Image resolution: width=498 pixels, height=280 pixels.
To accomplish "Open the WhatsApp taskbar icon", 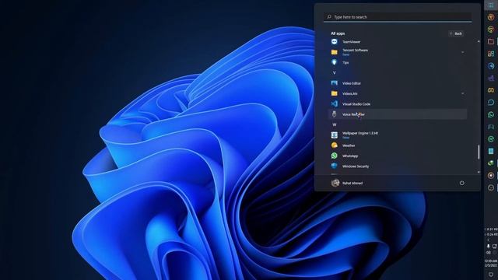I will coord(491,114).
